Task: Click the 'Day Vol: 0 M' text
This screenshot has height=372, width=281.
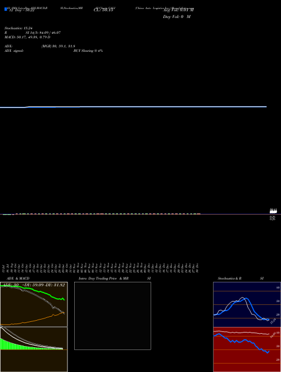Action: [176, 17]
